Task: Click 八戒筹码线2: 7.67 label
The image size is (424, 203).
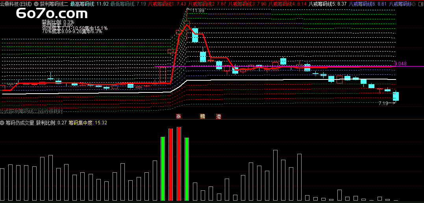Action: [x=207, y=4]
